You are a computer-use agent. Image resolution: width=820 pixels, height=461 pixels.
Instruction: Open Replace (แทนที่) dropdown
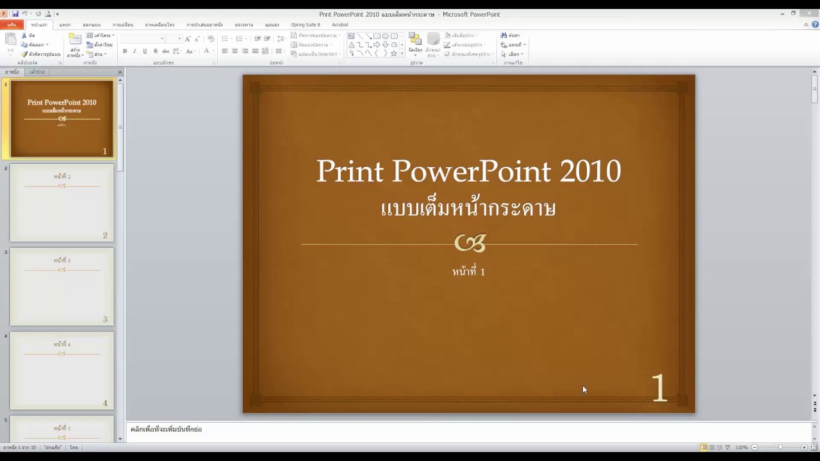tap(513, 45)
